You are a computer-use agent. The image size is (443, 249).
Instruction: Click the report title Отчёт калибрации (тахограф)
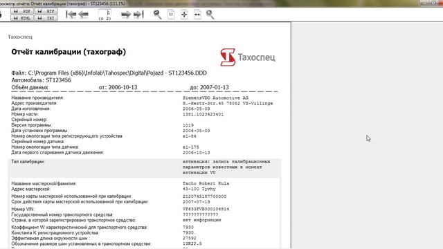(69, 52)
